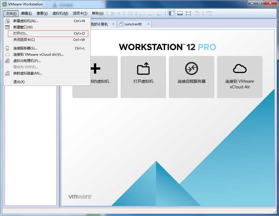Click the 连接到 VMware vCloud Air tile
279x216 pixels.
click(x=240, y=77)
